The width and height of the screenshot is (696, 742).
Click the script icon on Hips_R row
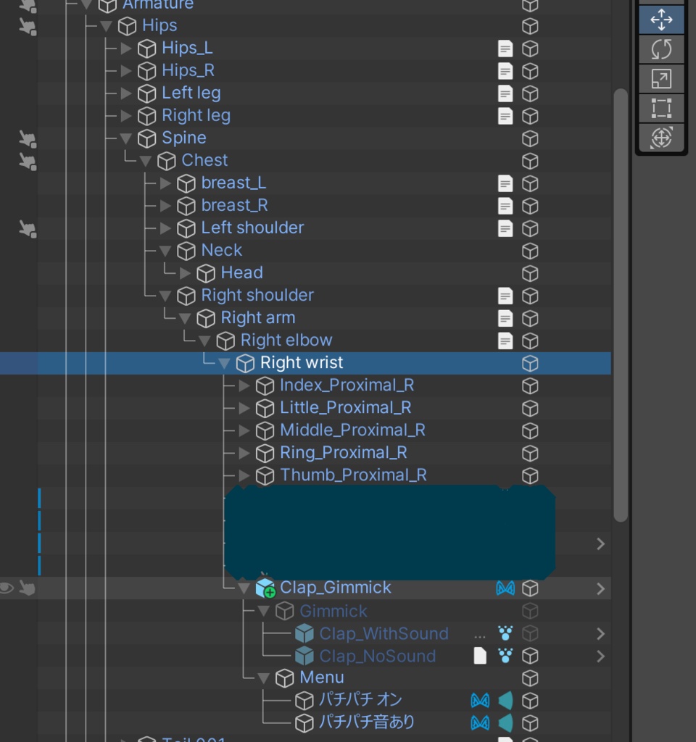[x=505, y=71]
